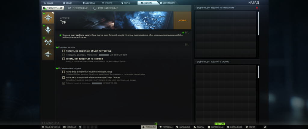This screenshot has height=129, width=308.
Task: Select the sound waveform quest icon
Action: pyautogui.click(x=48, y=54)
